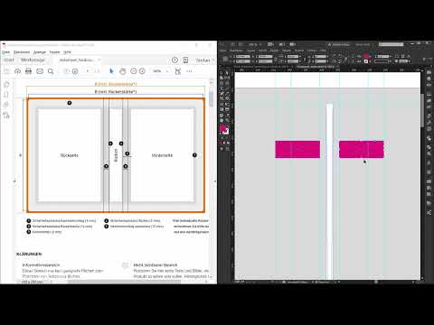Click the magenta fill swatch in control panel
434x325 pixels.
[x=366, y=56]
